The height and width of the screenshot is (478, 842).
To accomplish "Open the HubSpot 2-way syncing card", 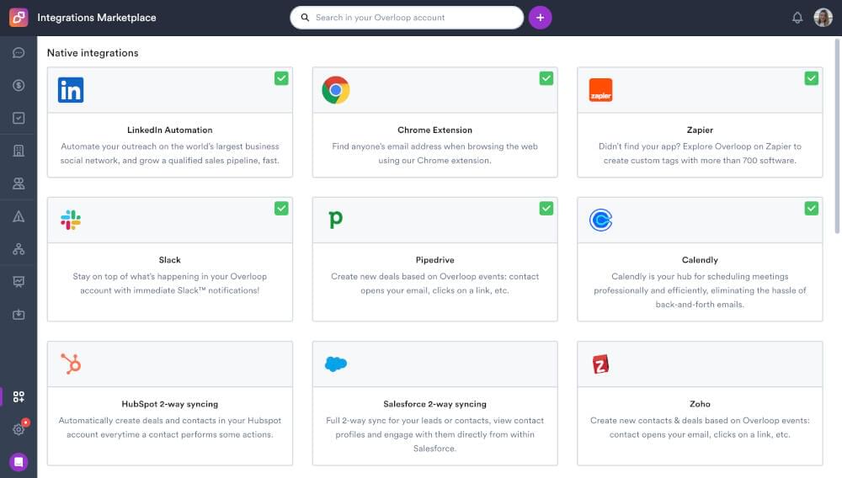I will 170,403.
